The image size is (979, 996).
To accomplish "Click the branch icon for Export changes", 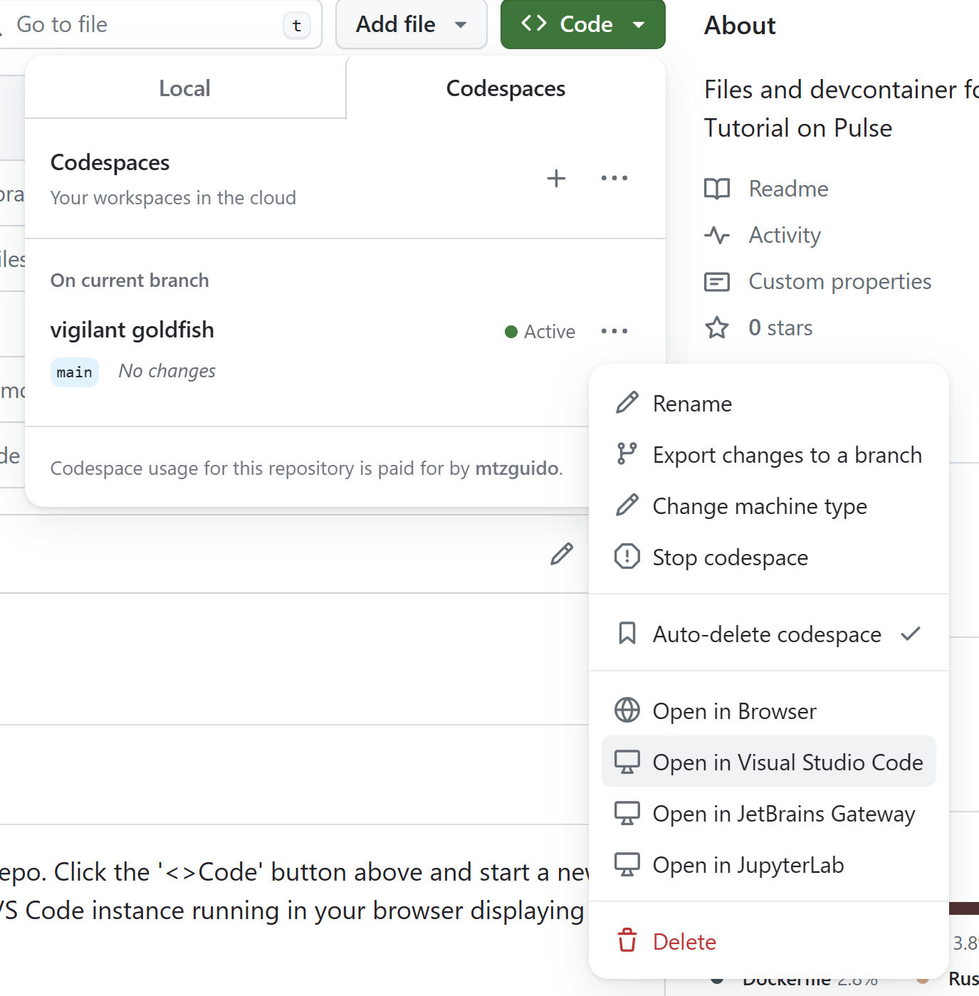I will [627, 454].
